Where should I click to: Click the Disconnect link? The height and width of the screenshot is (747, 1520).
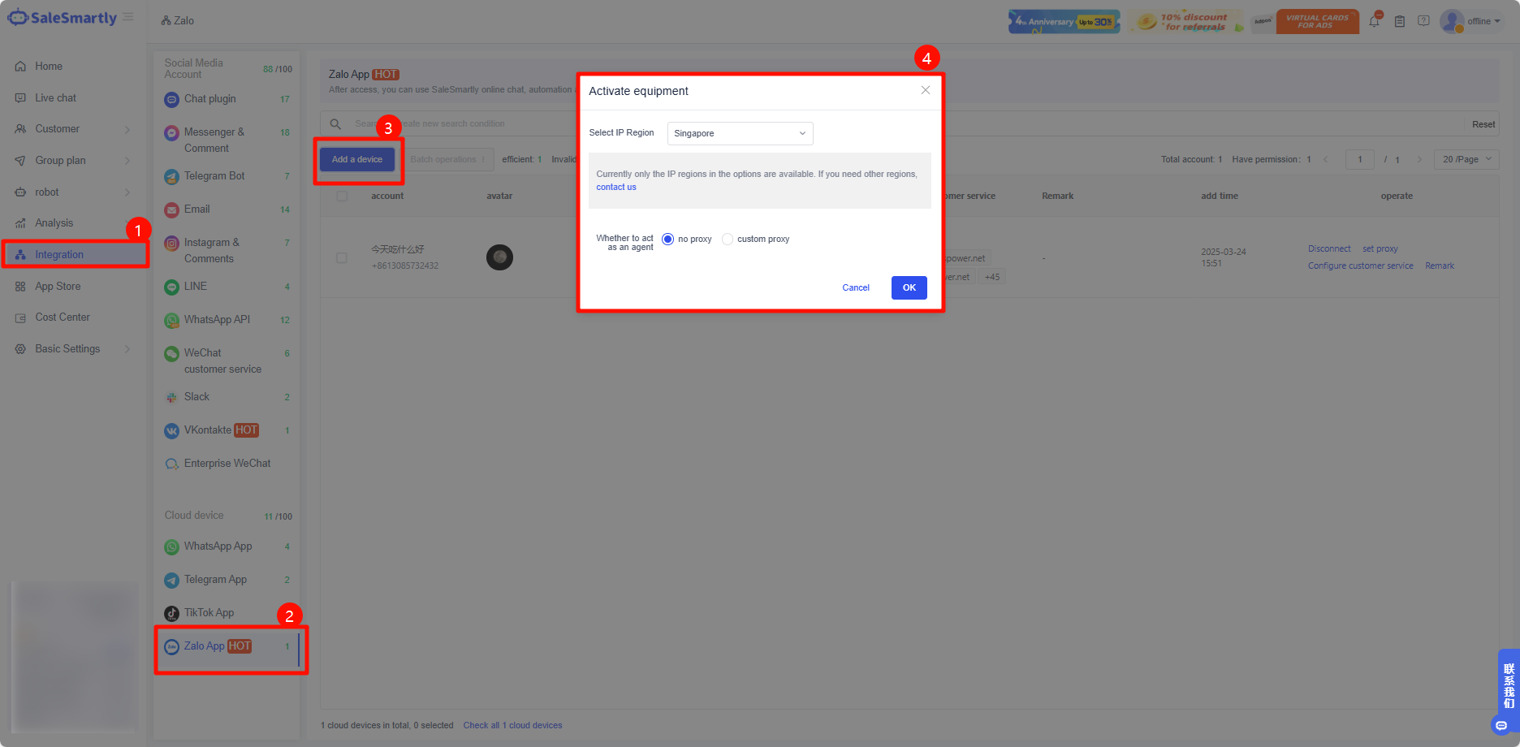(x=1329, y=249)
